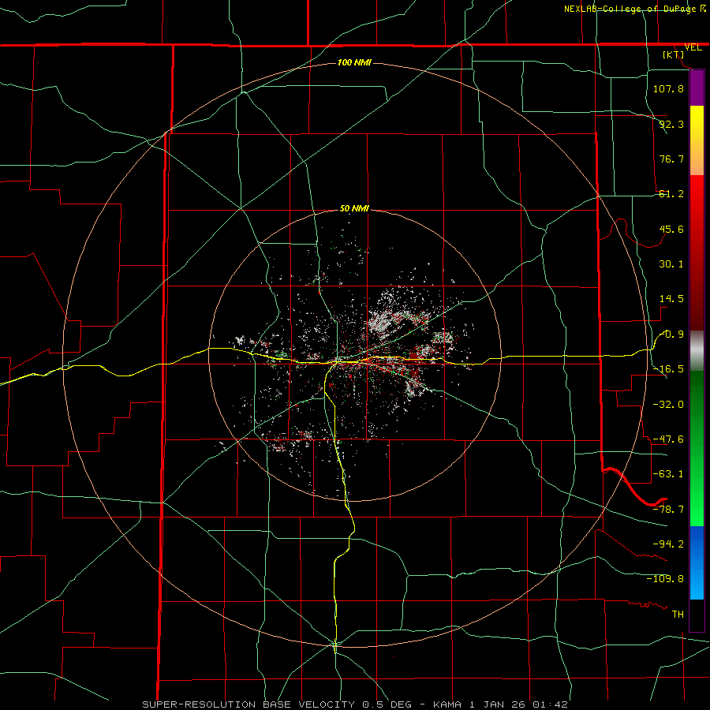The height and width of the screenshot is (710, 710).
Task: Click the -47.6 velocity scale value
Action: coord(668,439)
